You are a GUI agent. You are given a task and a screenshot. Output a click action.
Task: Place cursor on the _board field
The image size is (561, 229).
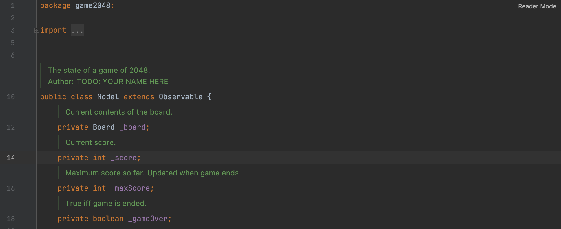(132, 127)
